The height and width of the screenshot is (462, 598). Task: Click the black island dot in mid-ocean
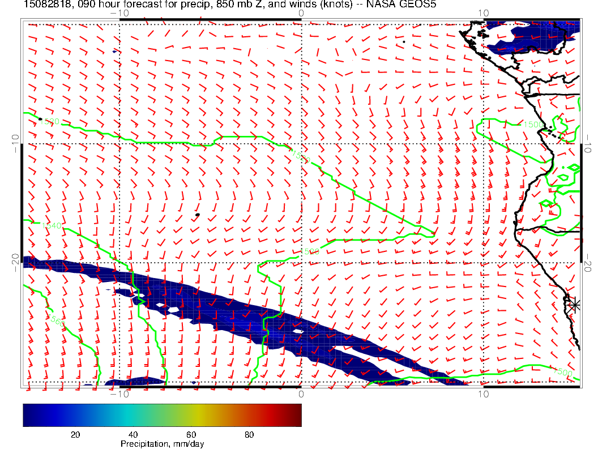197,215
